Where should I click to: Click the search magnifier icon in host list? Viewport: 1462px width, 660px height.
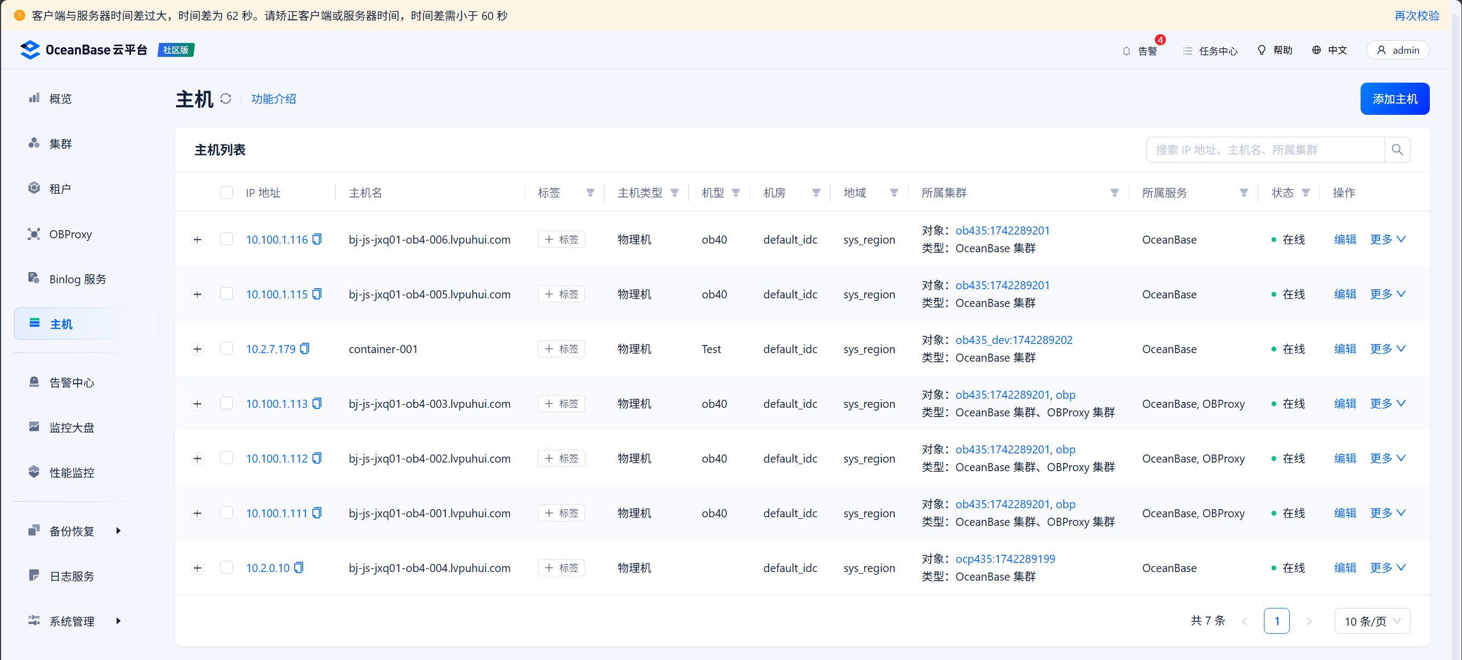(x=1397, y=150)
